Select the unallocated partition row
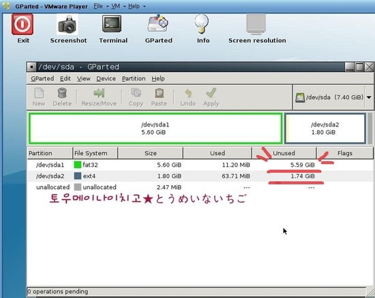Screen dimensions: 375x298 point(200,187)
